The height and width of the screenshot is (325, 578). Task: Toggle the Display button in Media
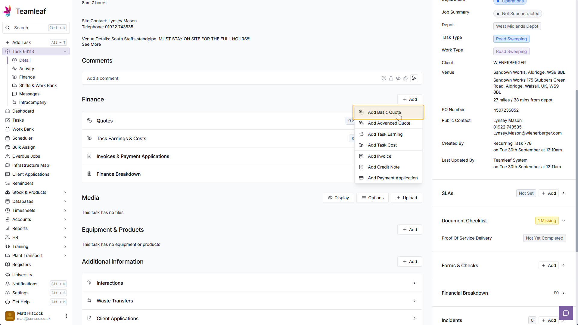(338, 198)
